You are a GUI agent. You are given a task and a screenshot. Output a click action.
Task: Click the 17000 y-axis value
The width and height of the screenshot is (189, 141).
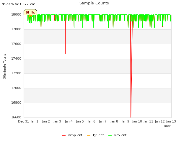point(16,88)
